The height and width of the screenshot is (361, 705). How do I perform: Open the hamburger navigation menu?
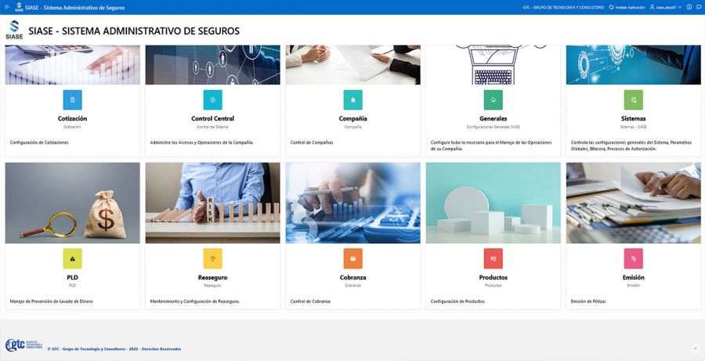click(6, 7)
